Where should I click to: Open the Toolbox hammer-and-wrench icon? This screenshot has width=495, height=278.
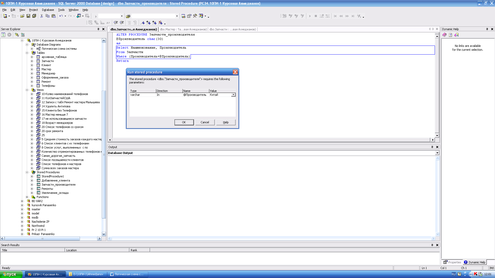(x=195, y=16)
